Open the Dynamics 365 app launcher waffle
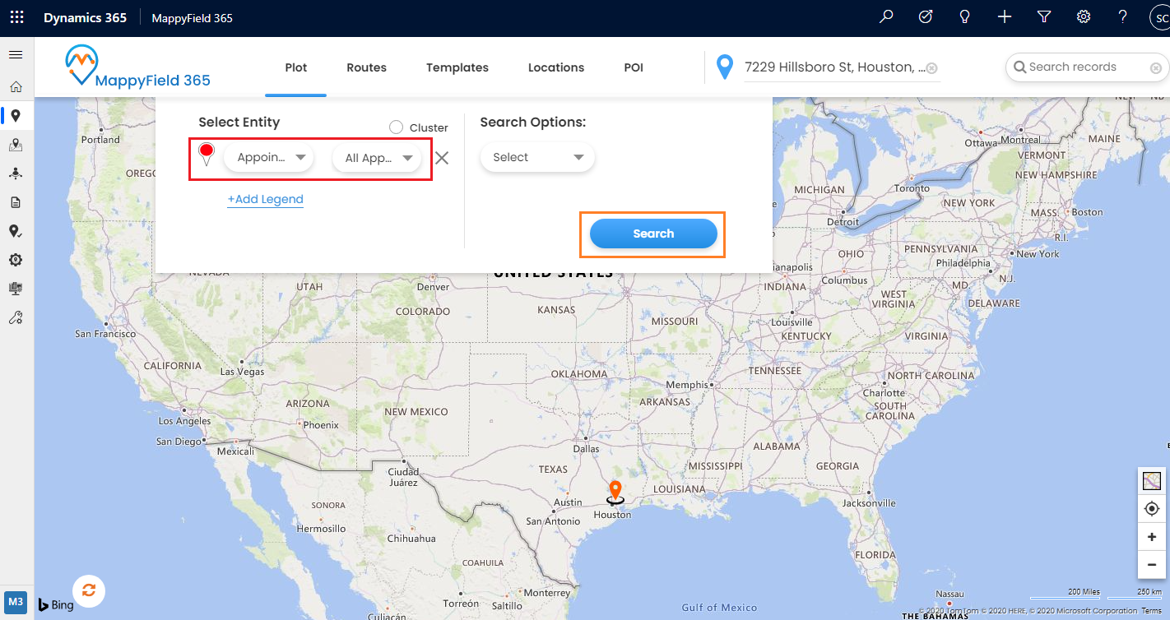The image size is (1170, 620). [16, 17]
